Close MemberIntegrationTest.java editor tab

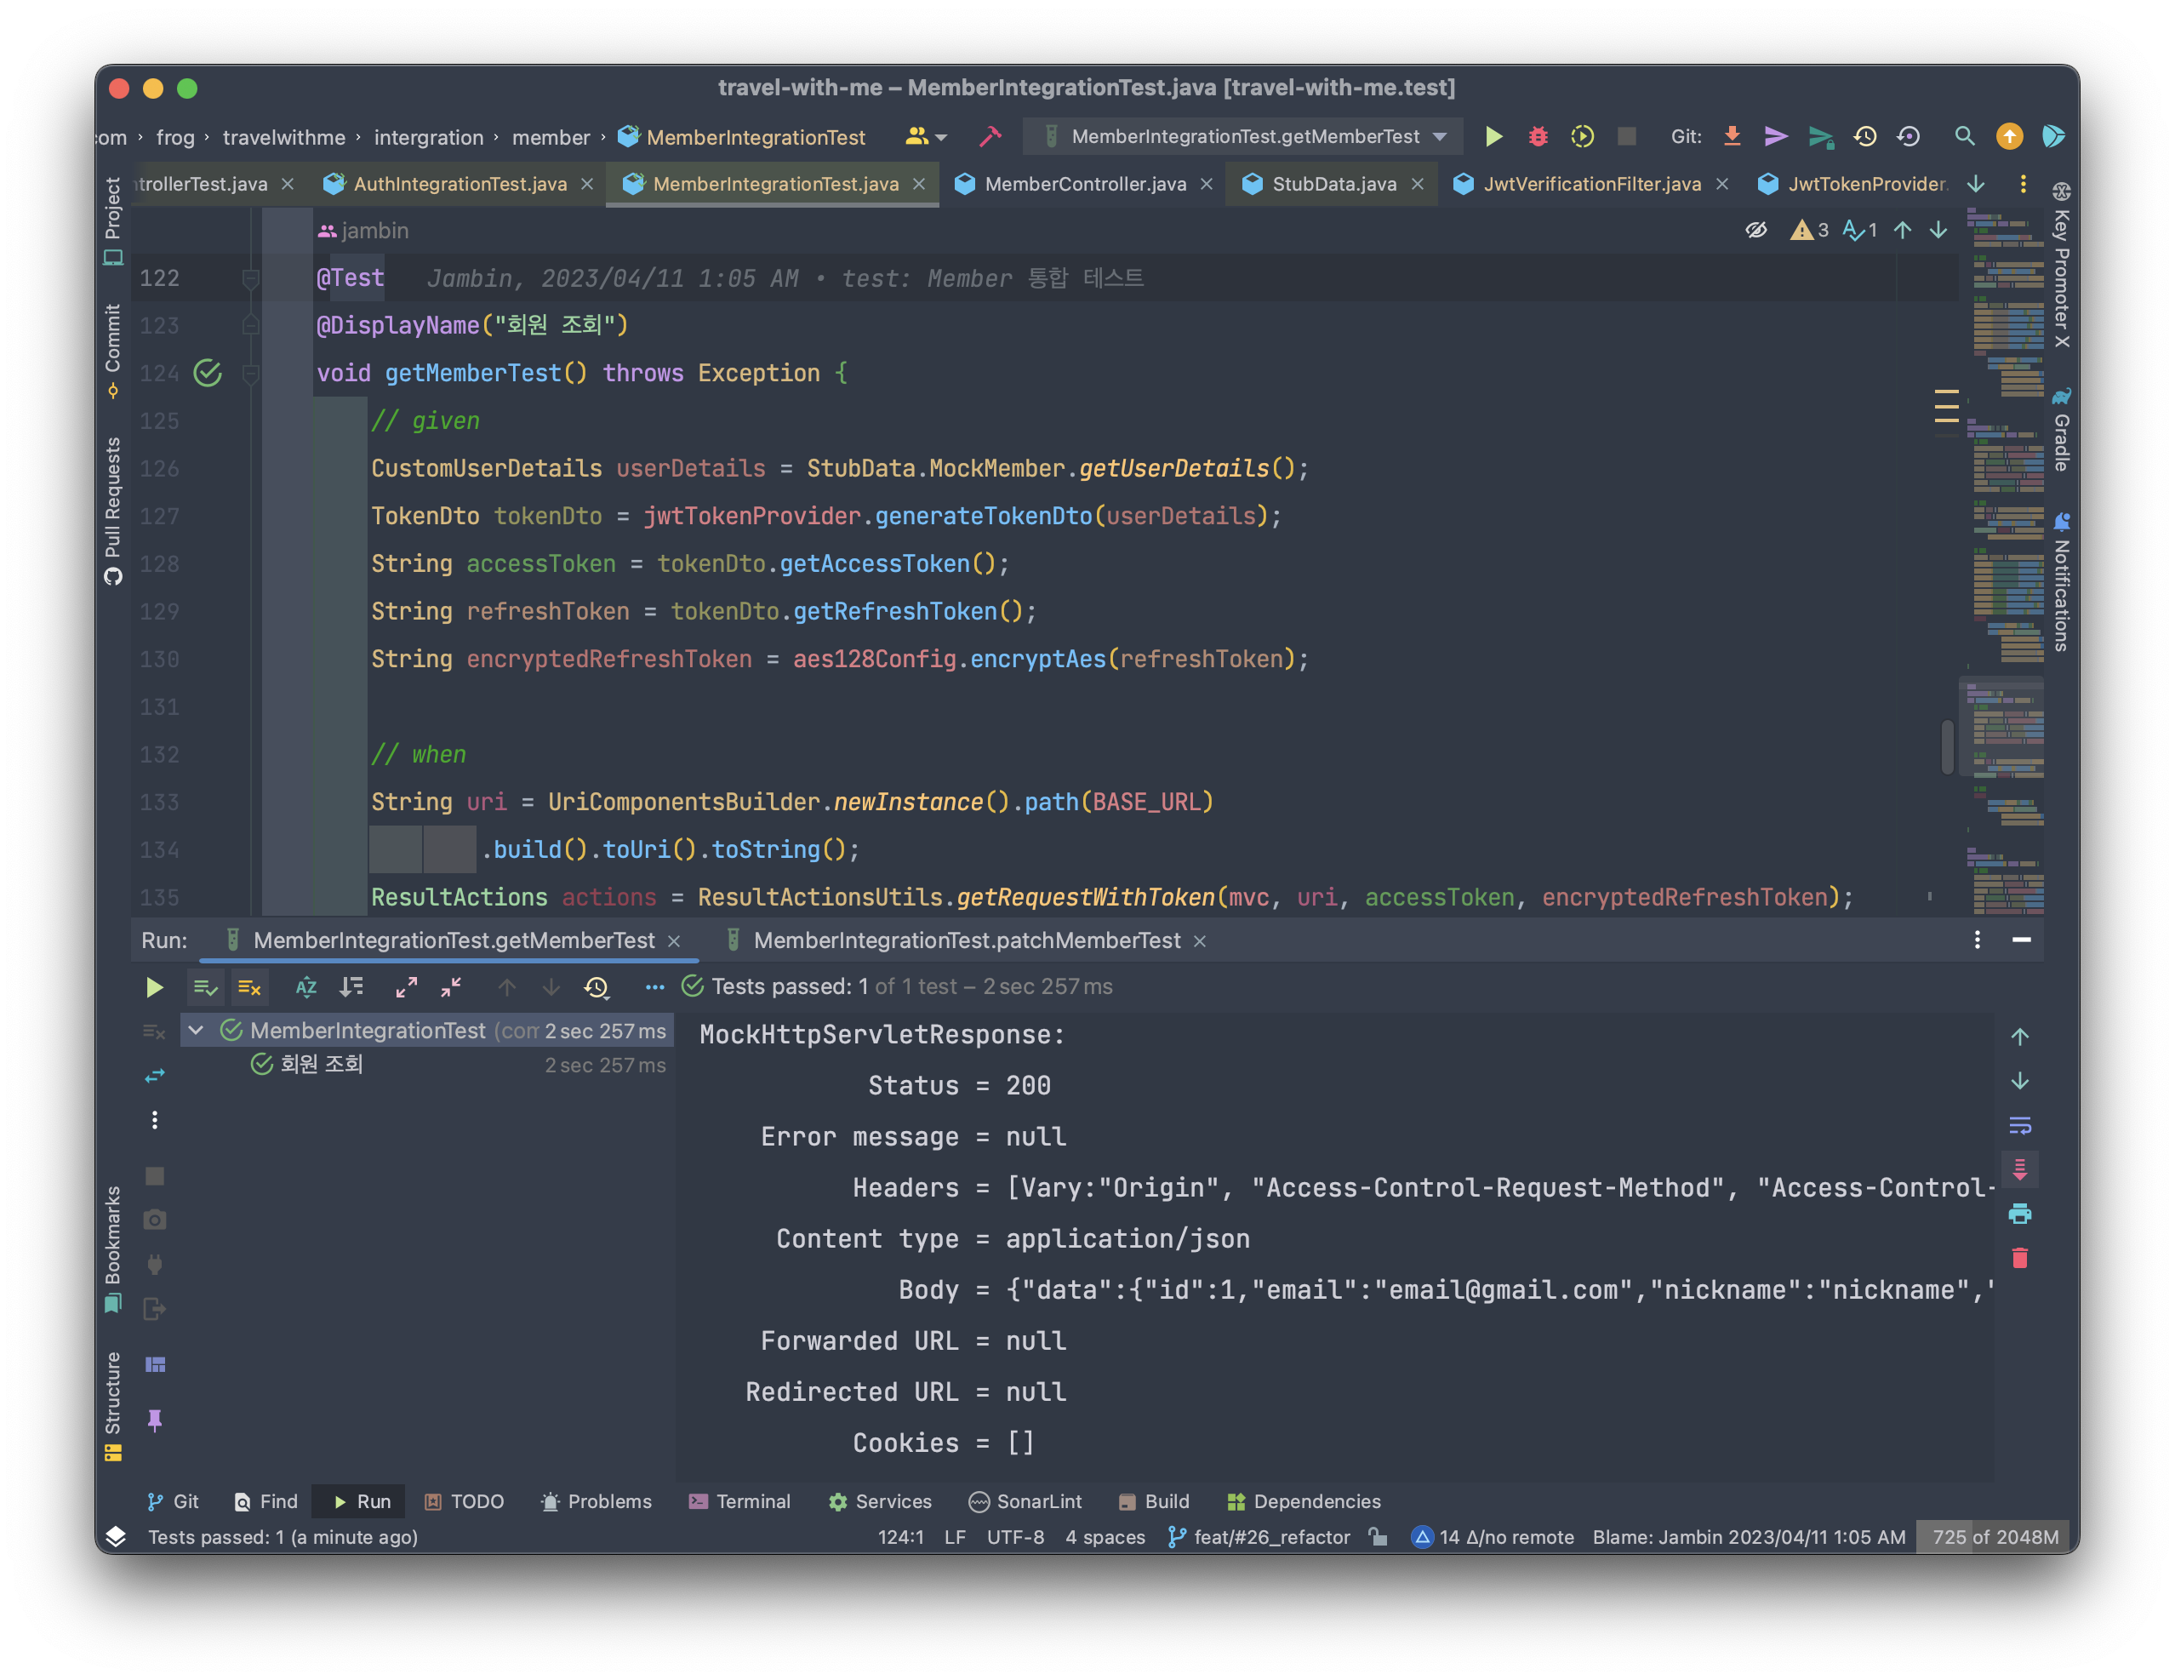918,184
